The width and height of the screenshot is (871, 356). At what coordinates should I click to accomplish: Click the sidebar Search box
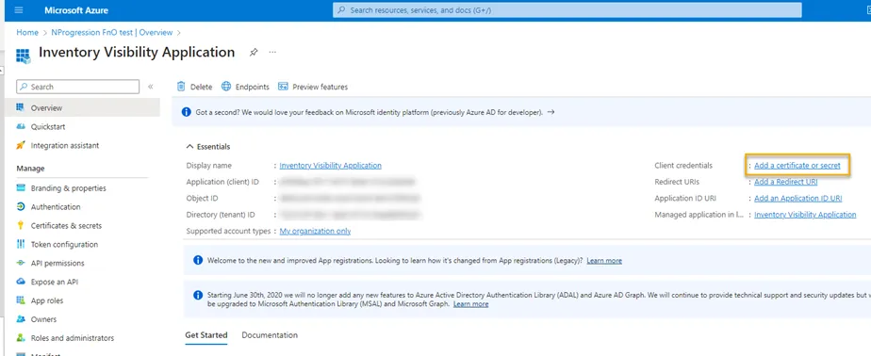(77, 87)
